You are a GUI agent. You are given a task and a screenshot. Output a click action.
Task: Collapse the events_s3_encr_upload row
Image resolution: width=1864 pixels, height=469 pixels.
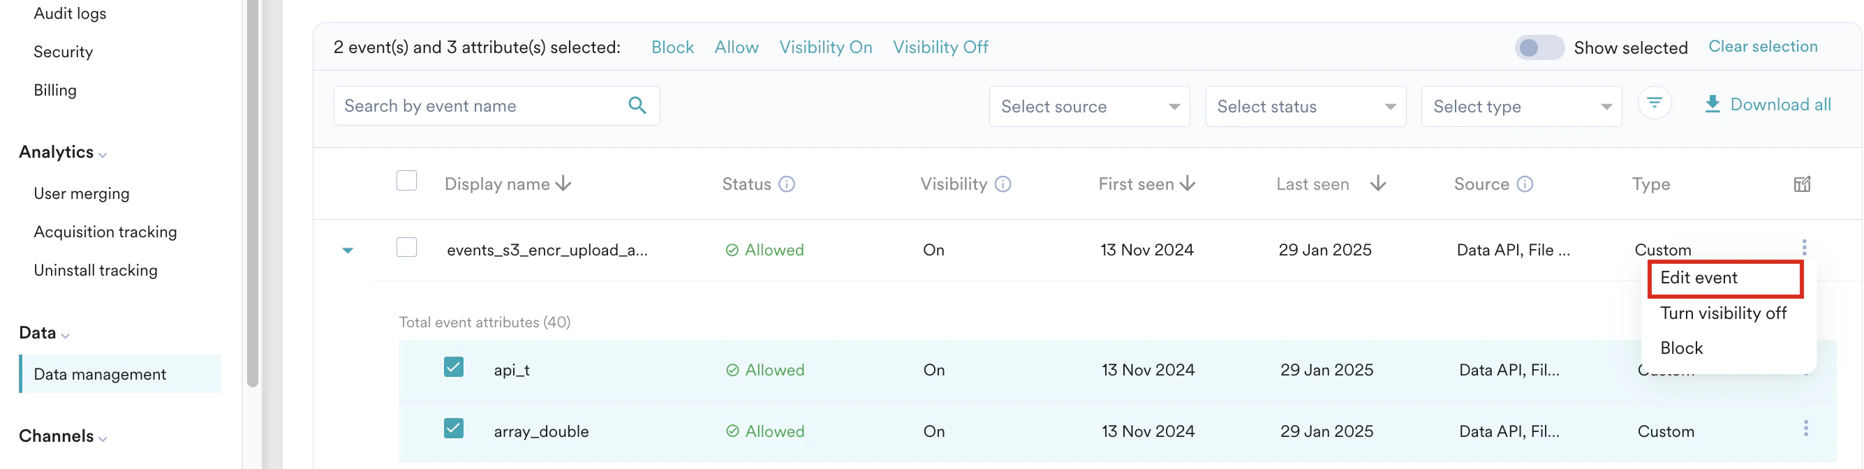pos(348,250)
